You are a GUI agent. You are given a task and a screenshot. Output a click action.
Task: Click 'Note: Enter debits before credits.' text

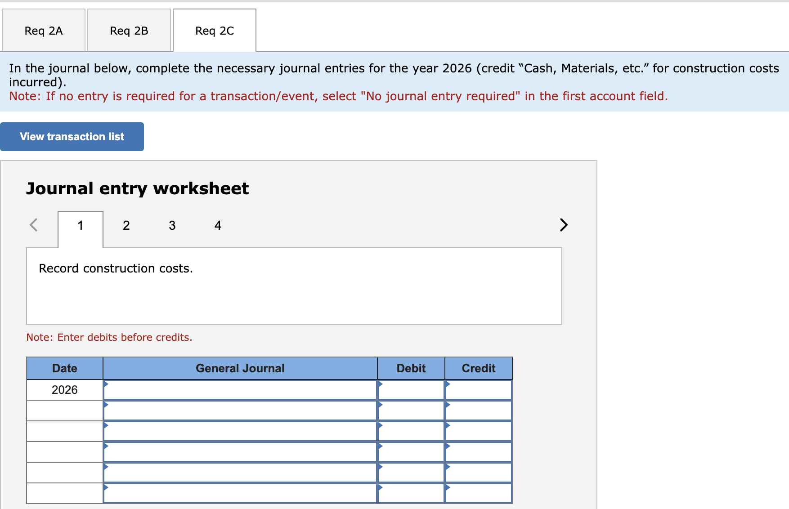[109, 337]
